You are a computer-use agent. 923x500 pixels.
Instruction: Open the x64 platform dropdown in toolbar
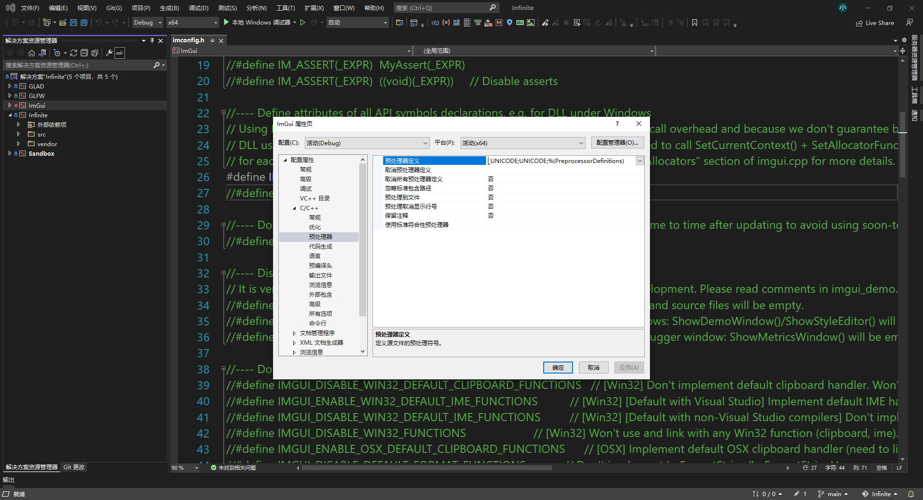(193, 23)
